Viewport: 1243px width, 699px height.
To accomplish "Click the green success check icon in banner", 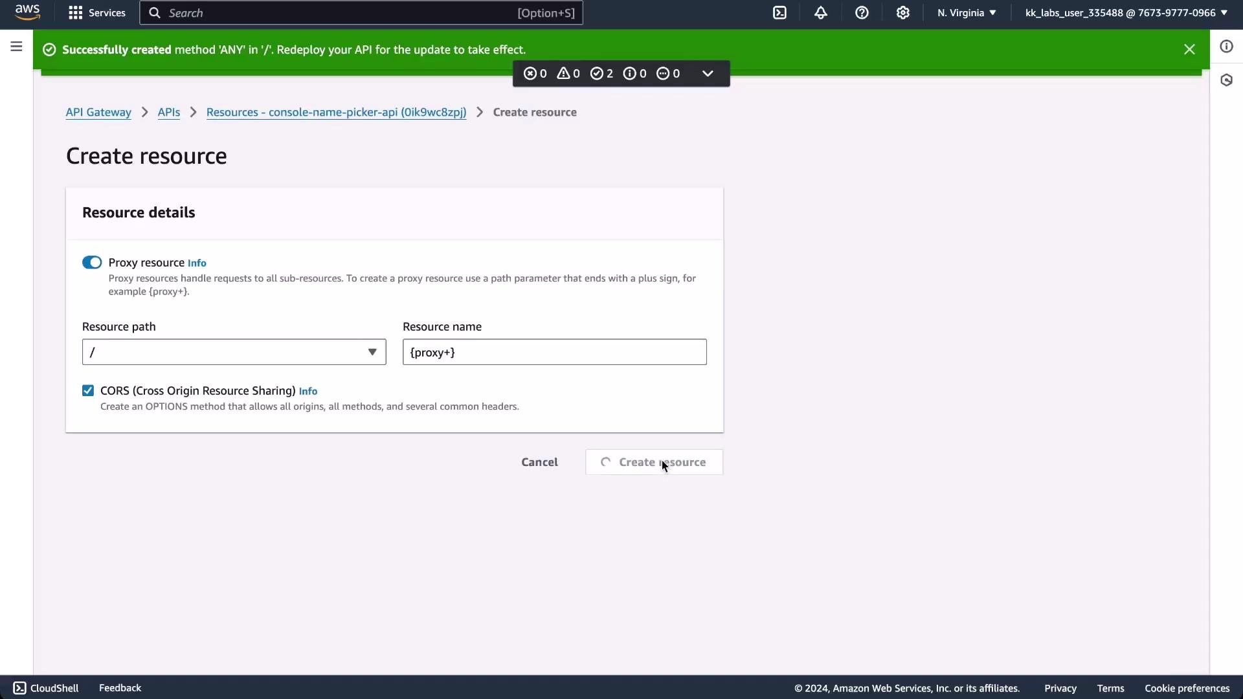I will pos(49,50).
